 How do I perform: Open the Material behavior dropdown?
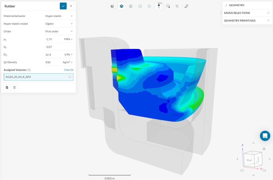[59, 16]
